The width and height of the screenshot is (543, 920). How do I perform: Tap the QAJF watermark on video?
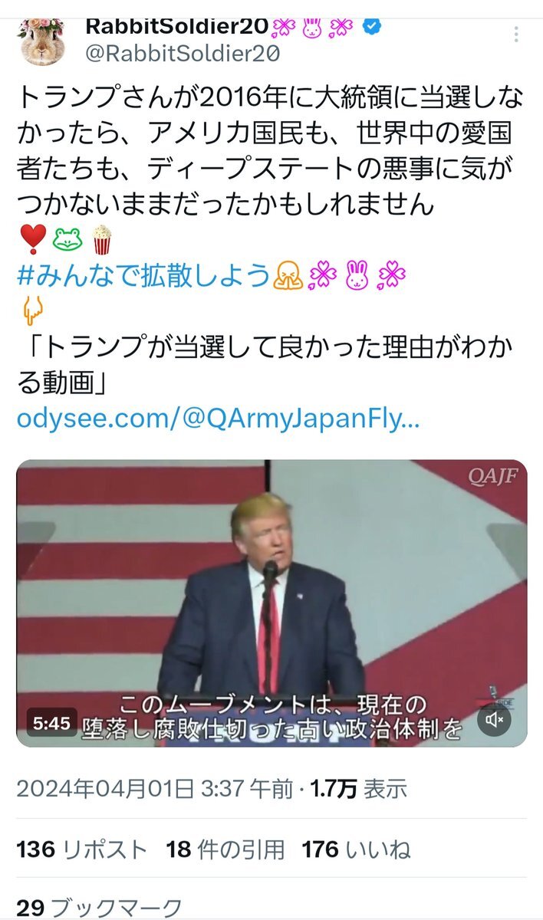(x=493, y=477)
